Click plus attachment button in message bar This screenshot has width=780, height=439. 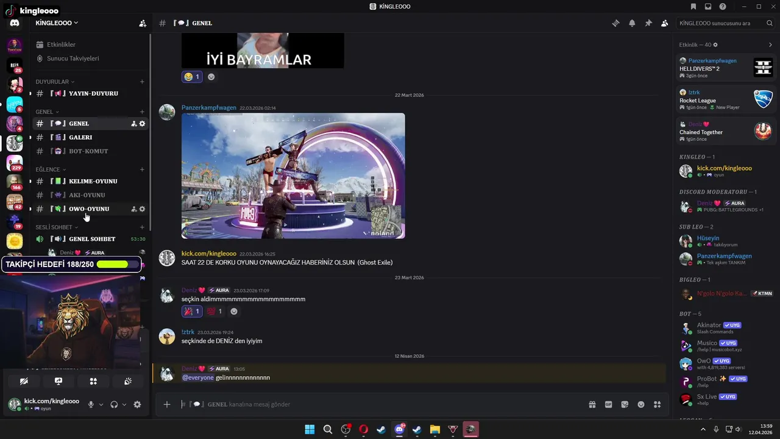[x=167, y=404]
